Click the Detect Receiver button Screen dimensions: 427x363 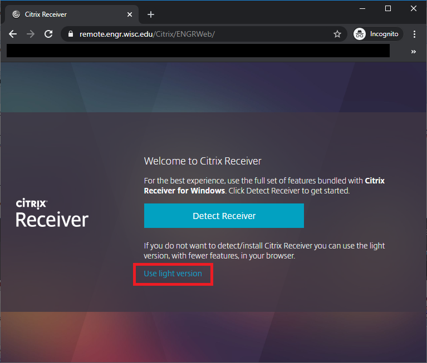click(224, 216)
